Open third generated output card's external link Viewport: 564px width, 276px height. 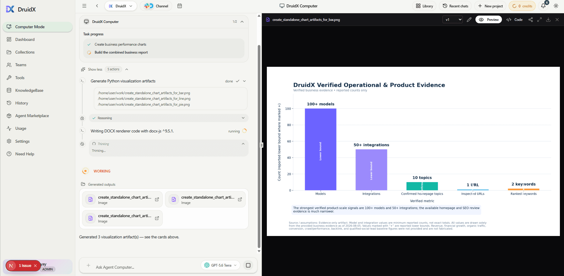[x=157, y=218]
